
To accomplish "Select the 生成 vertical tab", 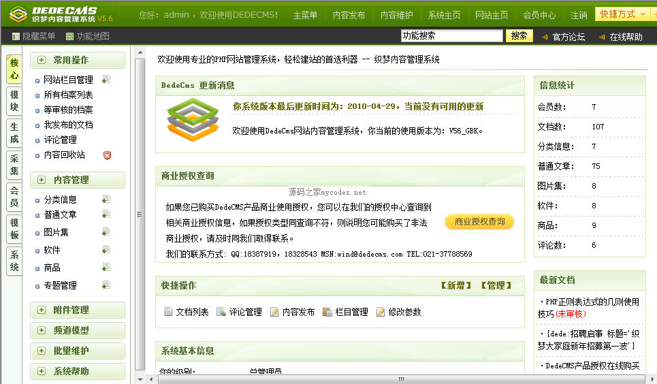I will [14, 133].
